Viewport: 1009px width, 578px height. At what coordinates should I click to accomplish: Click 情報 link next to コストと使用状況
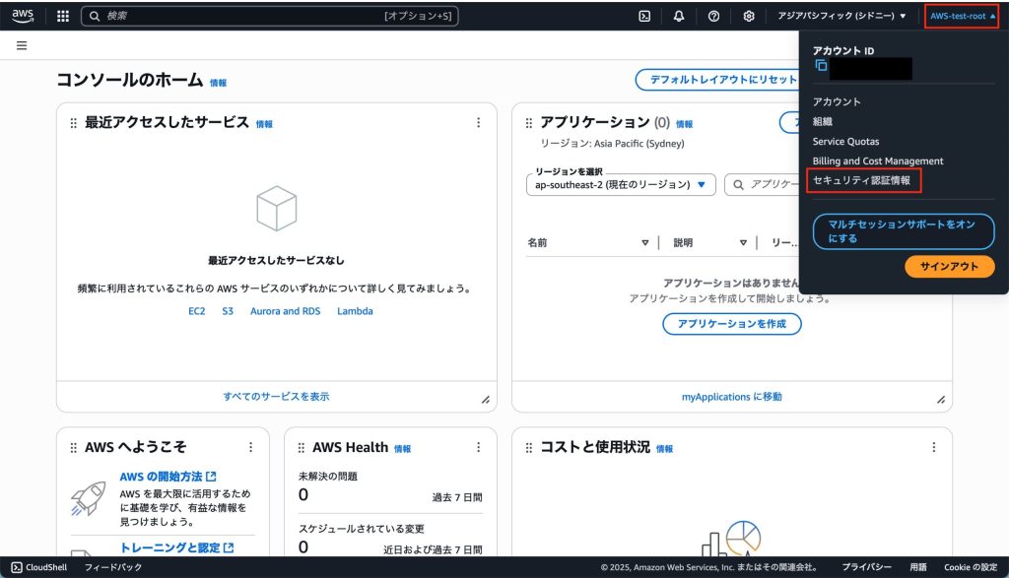point(665,449)
